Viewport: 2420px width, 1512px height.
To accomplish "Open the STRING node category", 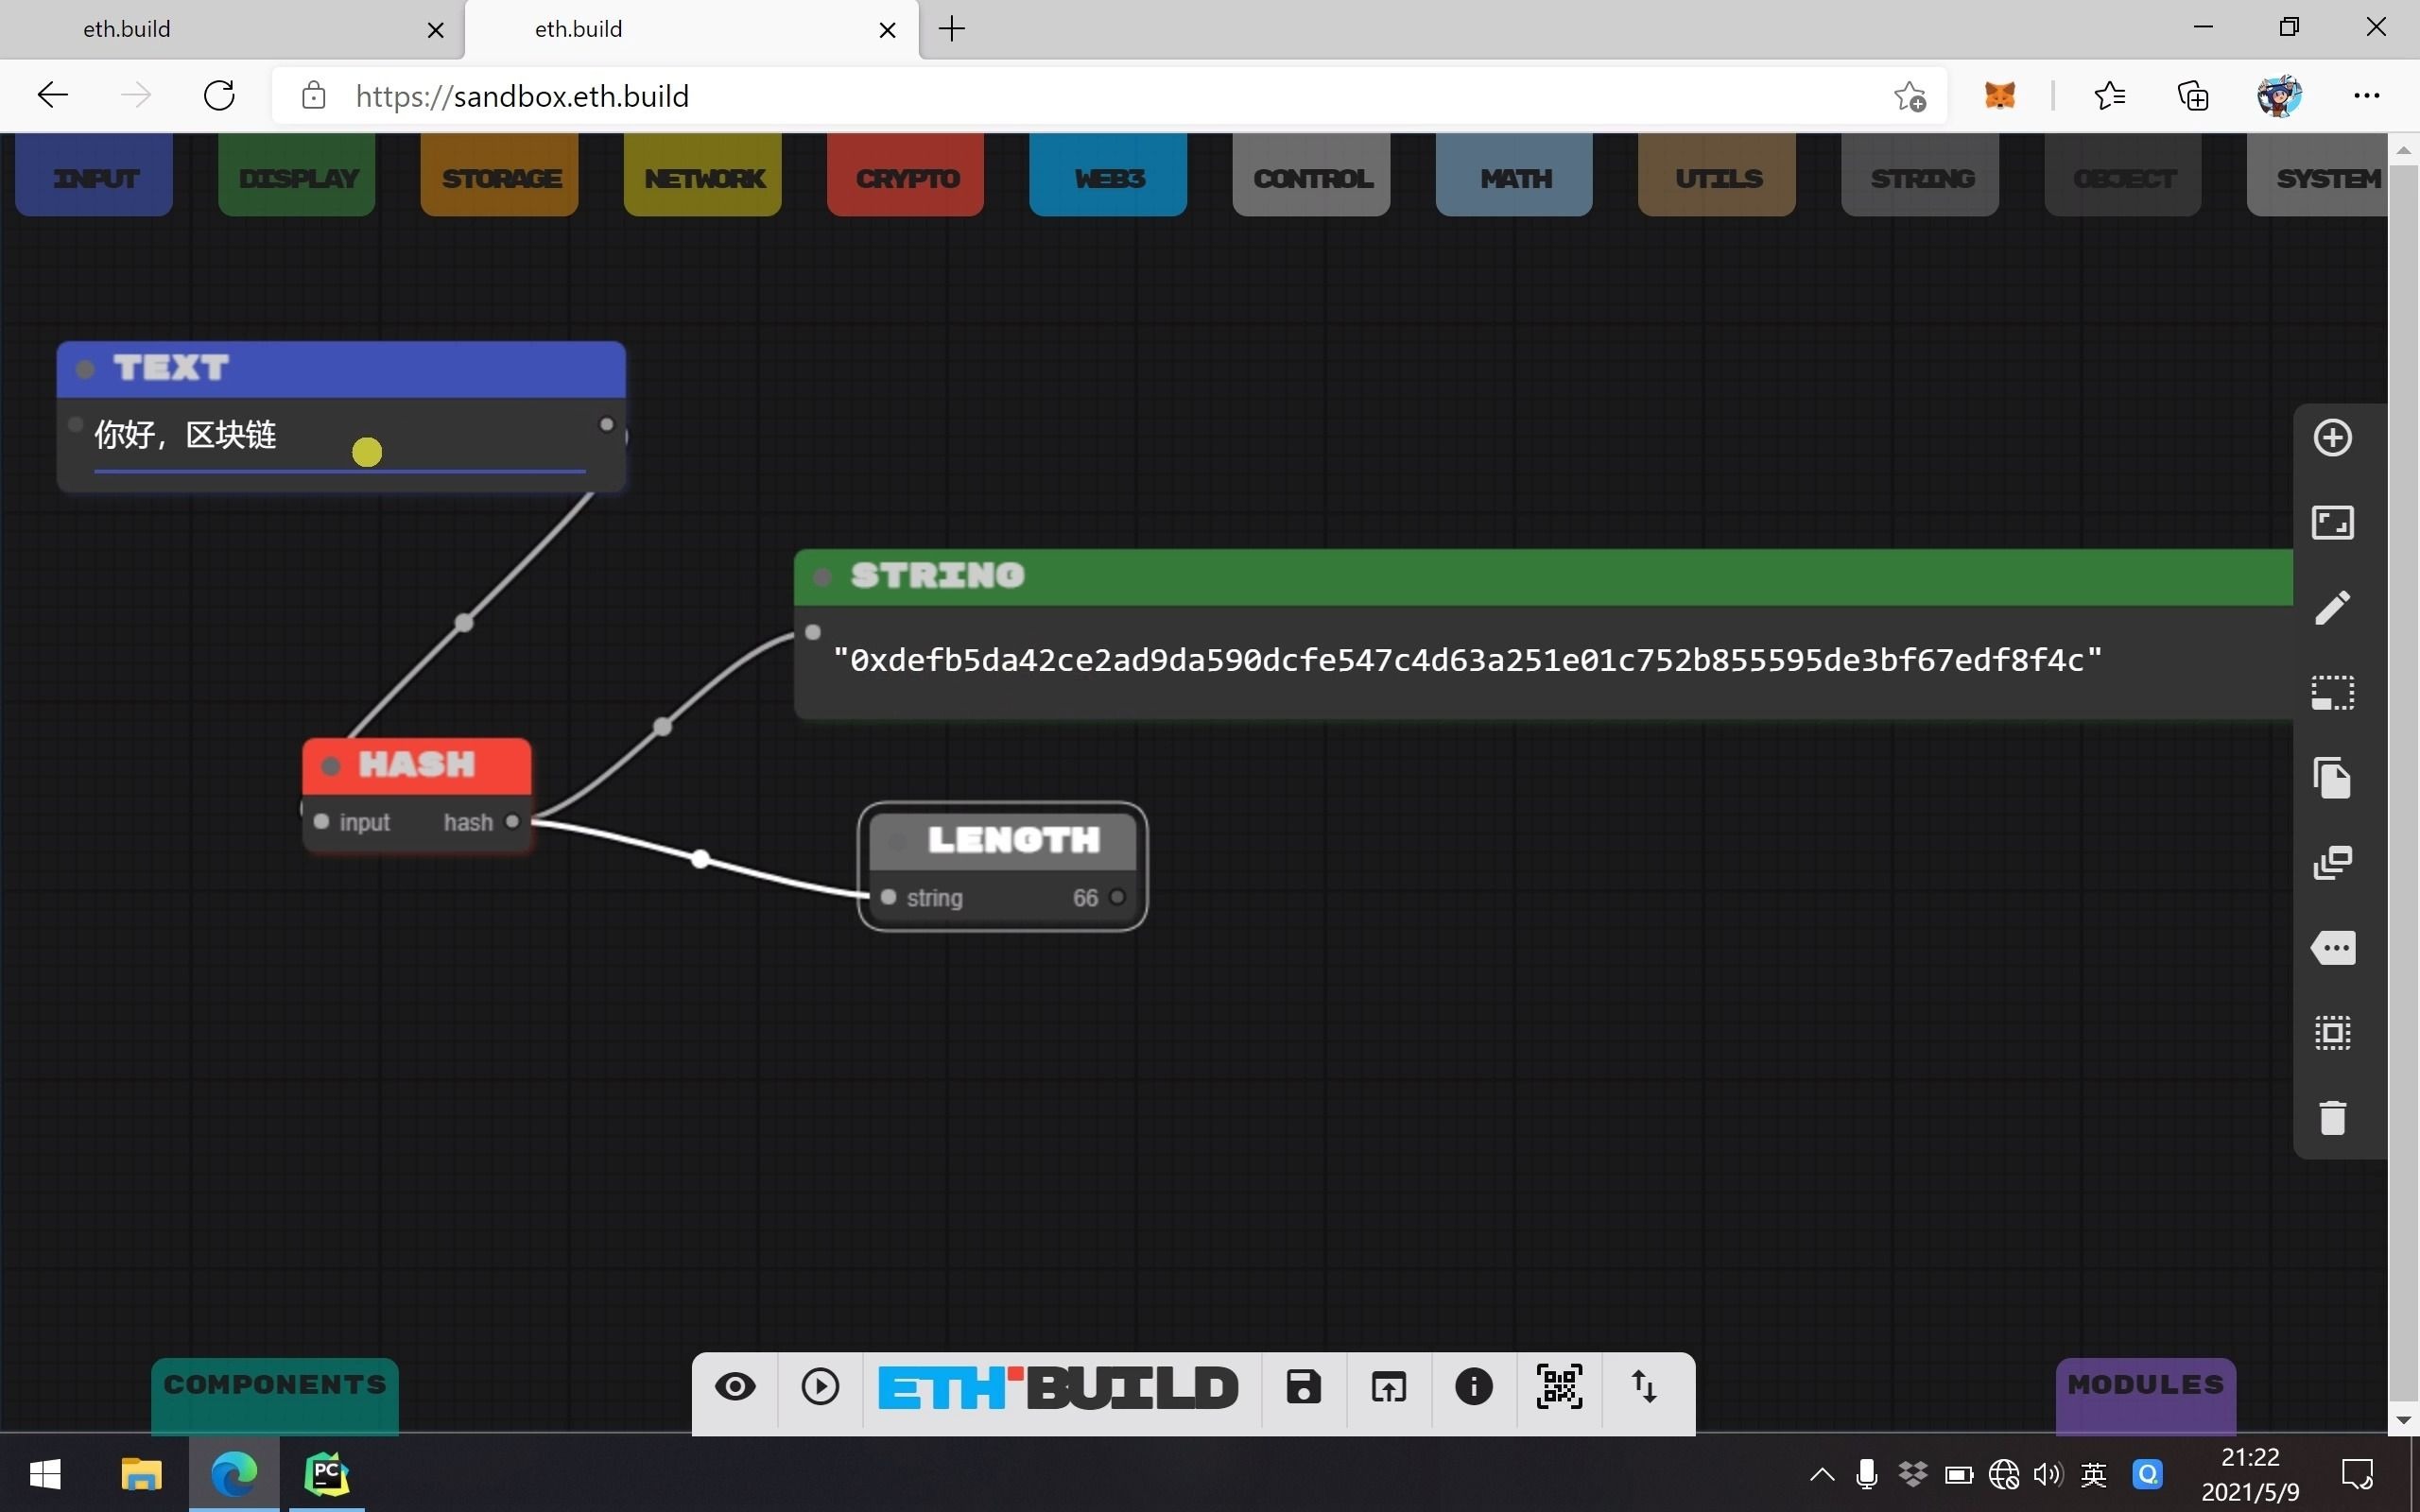I will (1921, 176).
